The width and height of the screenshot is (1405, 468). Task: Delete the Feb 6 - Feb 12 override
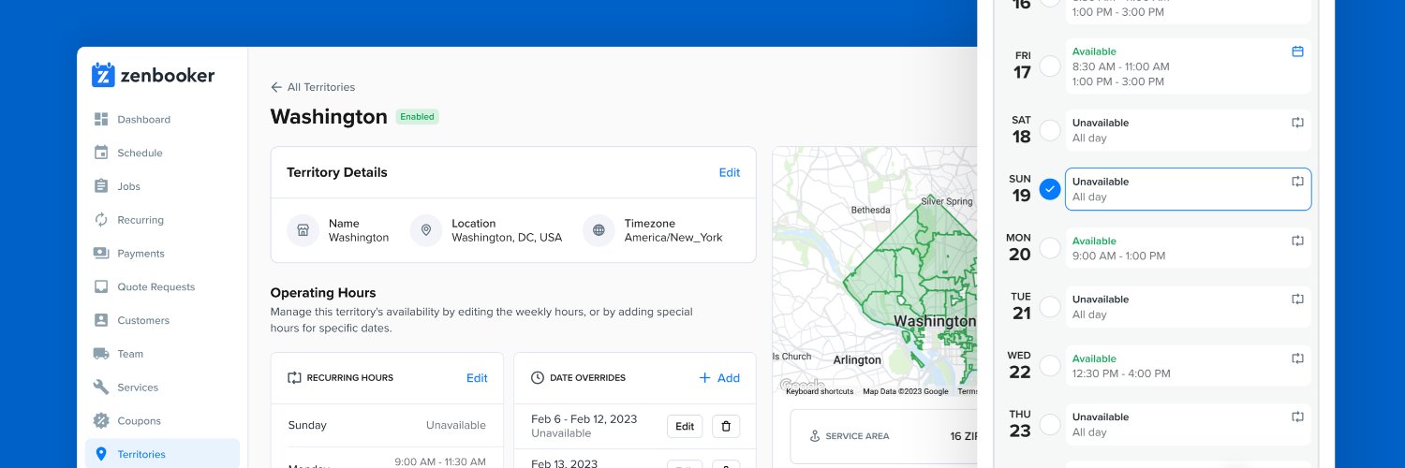(x=726, y=427)
